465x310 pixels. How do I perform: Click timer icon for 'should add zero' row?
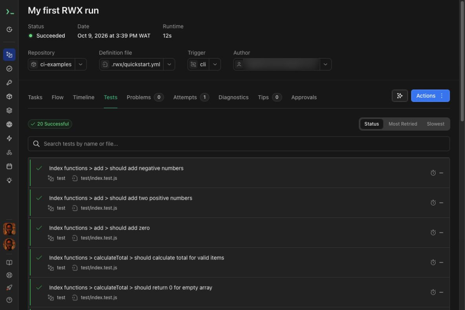click(433, 232)
